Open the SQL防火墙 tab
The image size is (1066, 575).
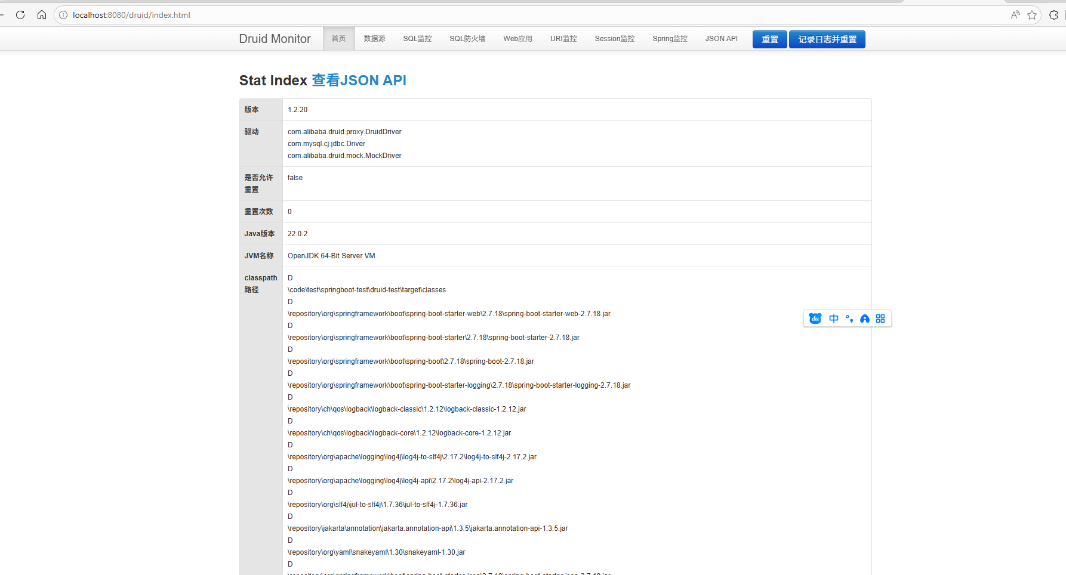coord(467,39)
